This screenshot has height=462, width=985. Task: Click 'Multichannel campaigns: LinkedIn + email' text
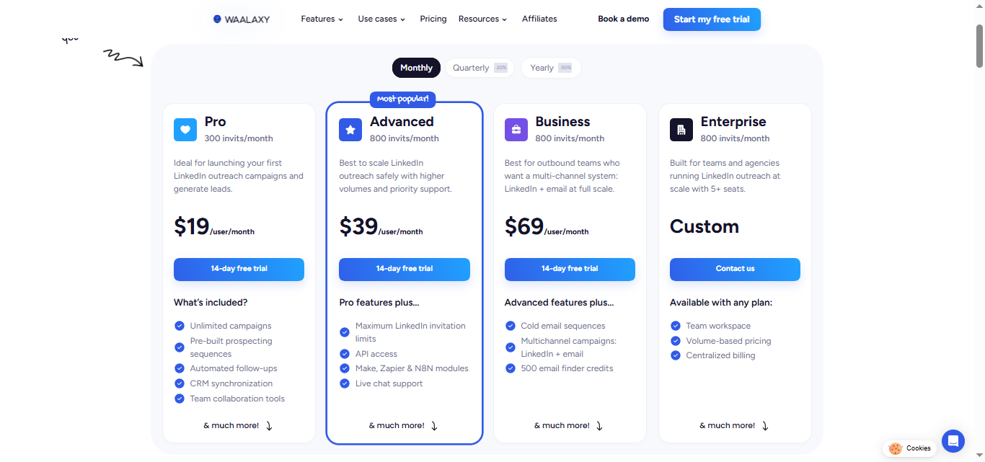[569, 347]
